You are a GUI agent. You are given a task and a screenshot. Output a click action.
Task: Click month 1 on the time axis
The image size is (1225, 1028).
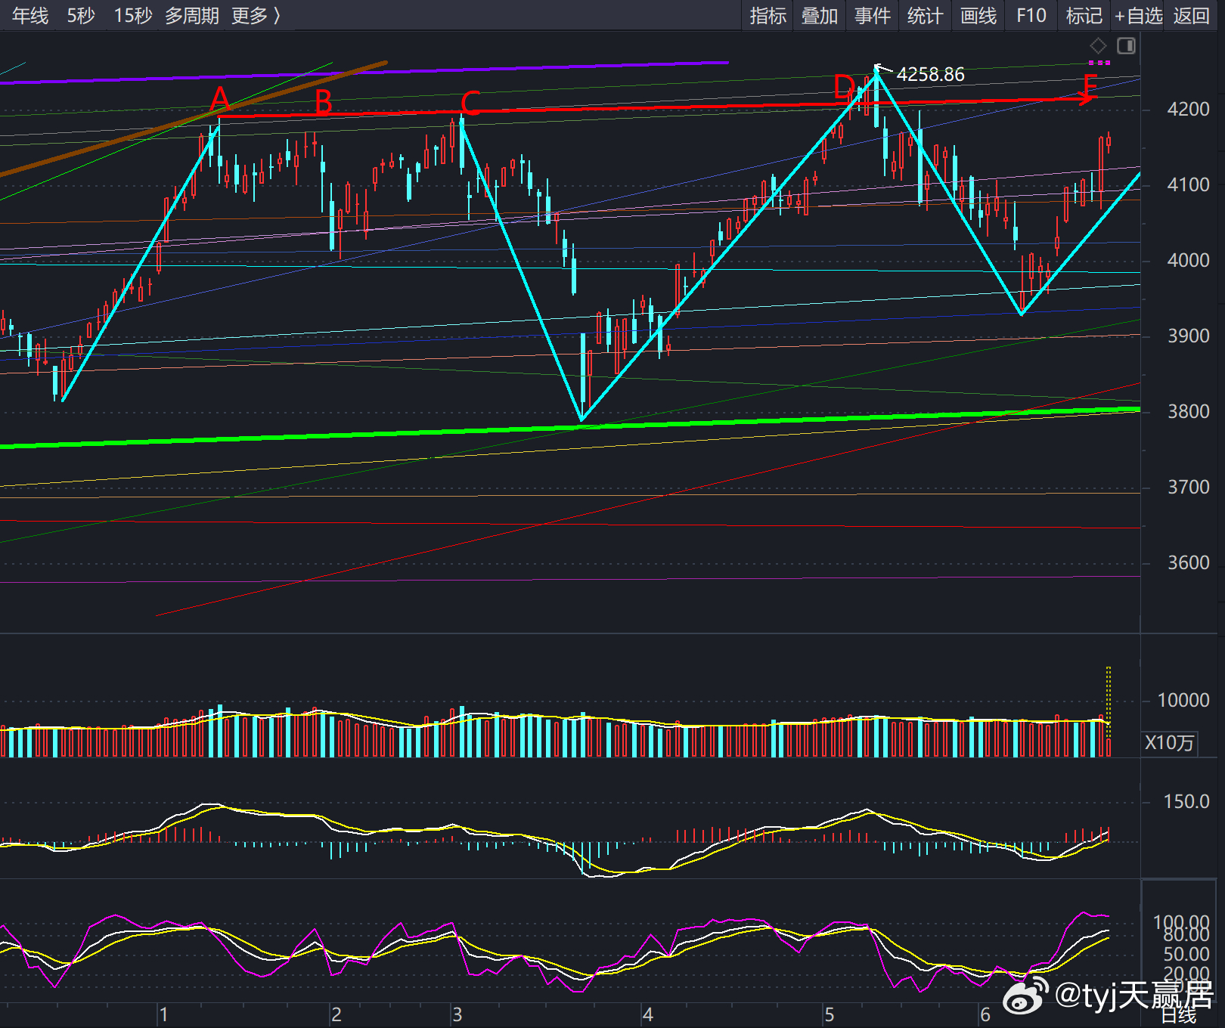point(163,1014)
